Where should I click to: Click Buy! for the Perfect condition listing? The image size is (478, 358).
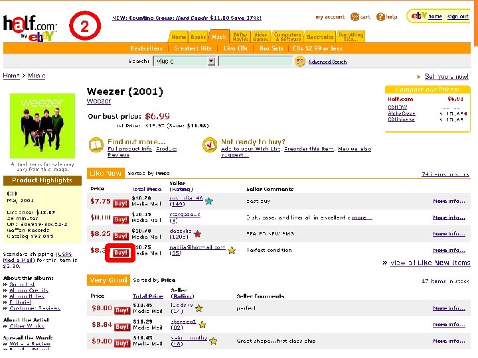click(x=120, y=253)
